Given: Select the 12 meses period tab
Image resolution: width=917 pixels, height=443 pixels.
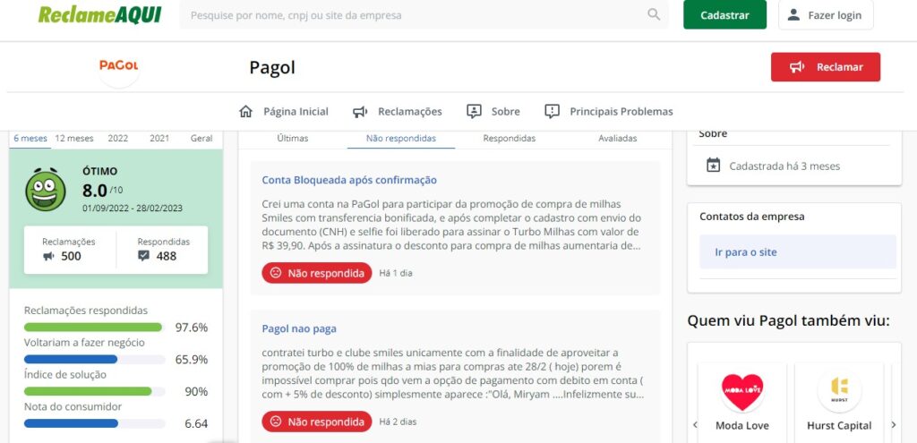Looking at the screenshot, I should click(74, 139).
